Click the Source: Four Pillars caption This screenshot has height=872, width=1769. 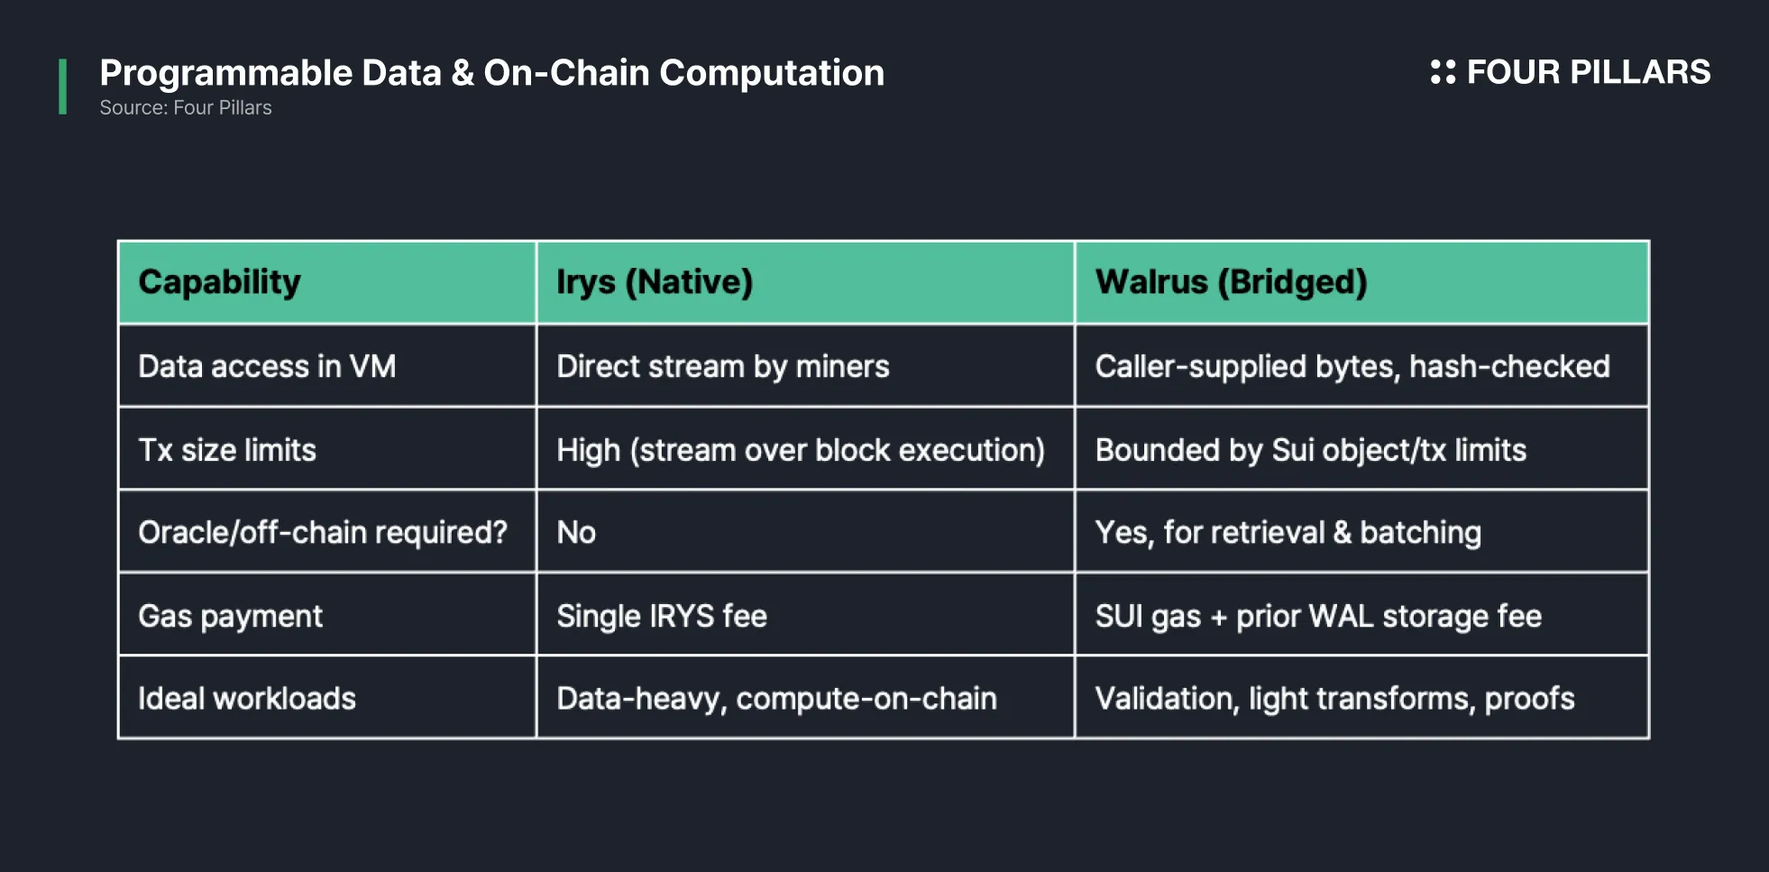186,107
